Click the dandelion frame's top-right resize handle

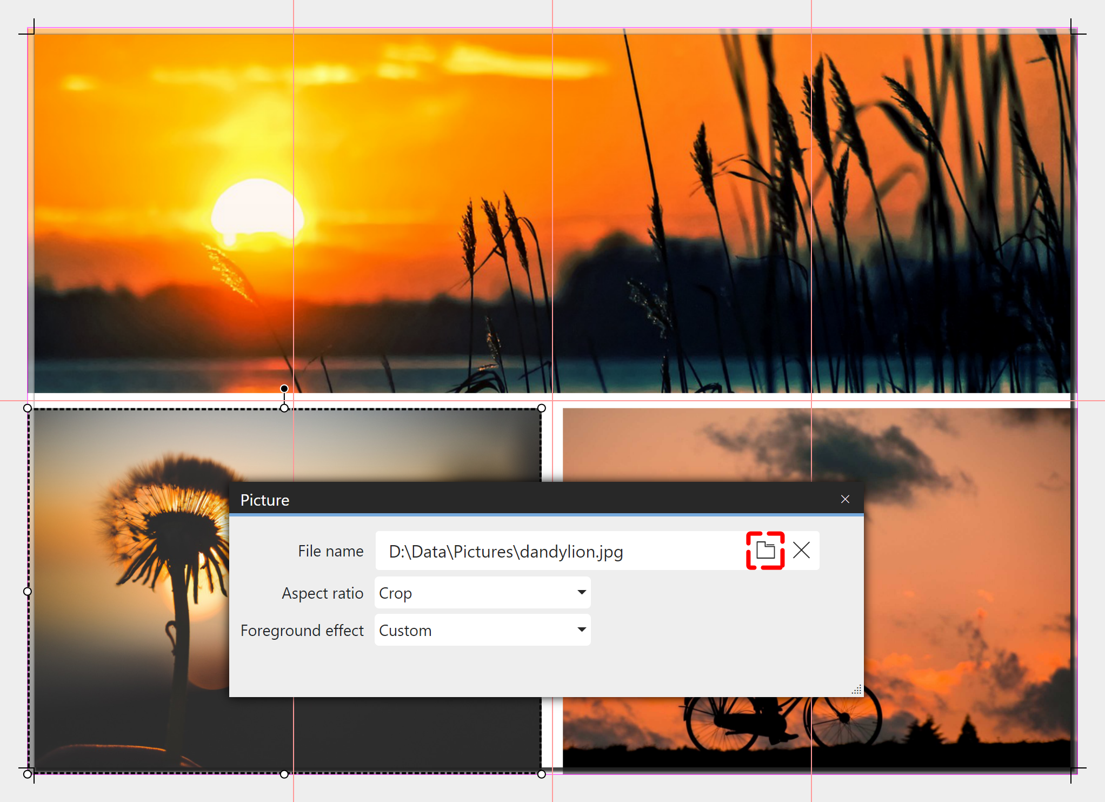coord(542,408)
